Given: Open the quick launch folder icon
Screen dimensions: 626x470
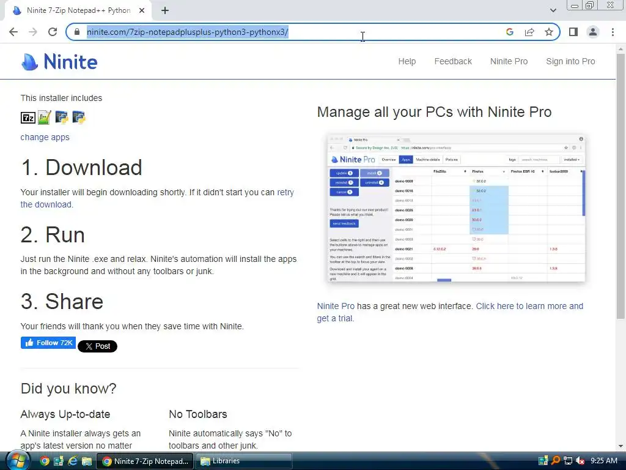Looking at the screenshot, I should pyautogui.click(x=87, y=461).
